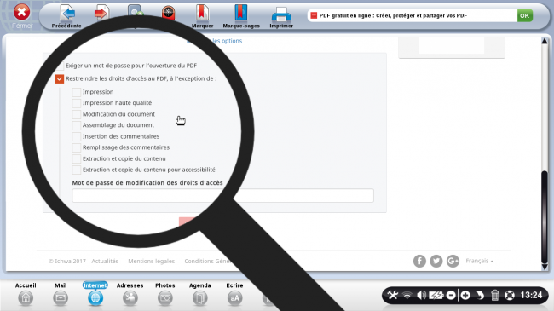Screen dimensions: 554x311
Task: Click the green OK button
Action: pos(525,15)
